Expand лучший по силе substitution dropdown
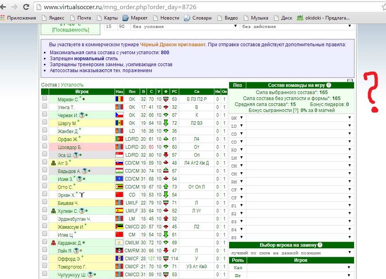Screen dimensions: 386x279 click(291, 253)
